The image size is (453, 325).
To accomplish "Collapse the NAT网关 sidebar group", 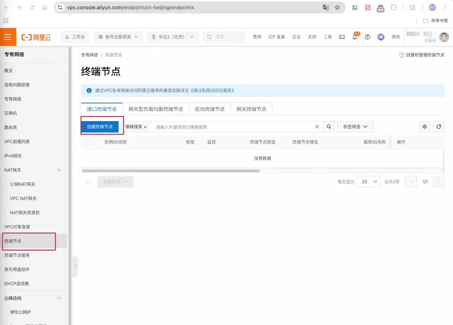I will click(60, 170).
